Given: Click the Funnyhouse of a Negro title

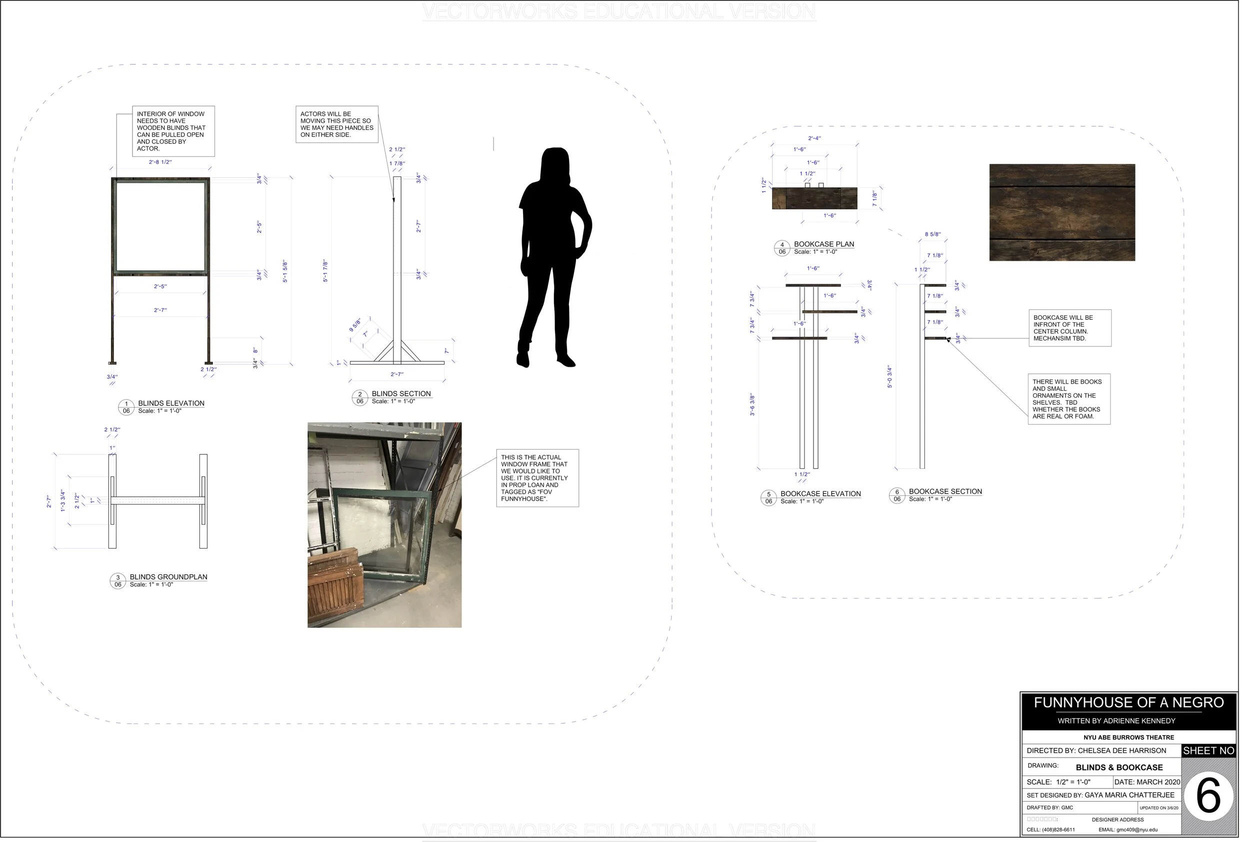Looking at the screenshot, I should 1128,703.
